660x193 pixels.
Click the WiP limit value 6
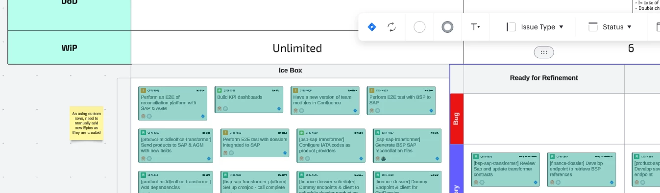[631, 48]
